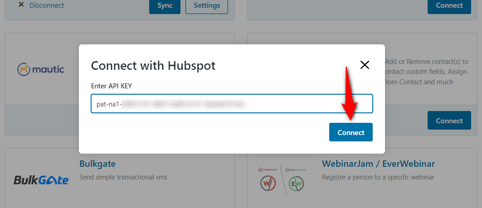
Task: Open the WebinarJam / EverWebinar title
Action: (378, 163)
